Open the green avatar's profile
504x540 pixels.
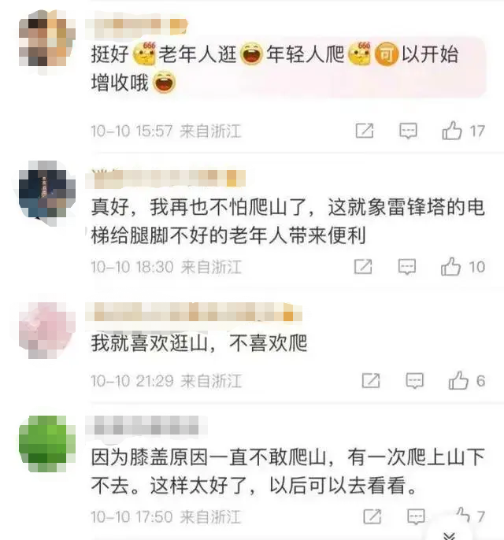[x=47, y=444]
